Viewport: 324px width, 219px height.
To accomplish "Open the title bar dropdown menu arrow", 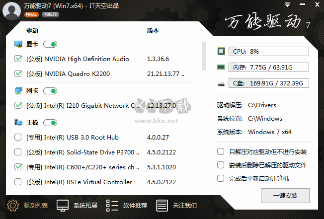I will point(287,4).
